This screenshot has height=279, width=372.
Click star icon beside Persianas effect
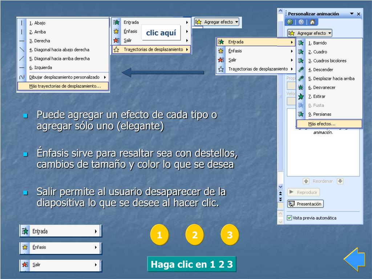coord(301,114)
